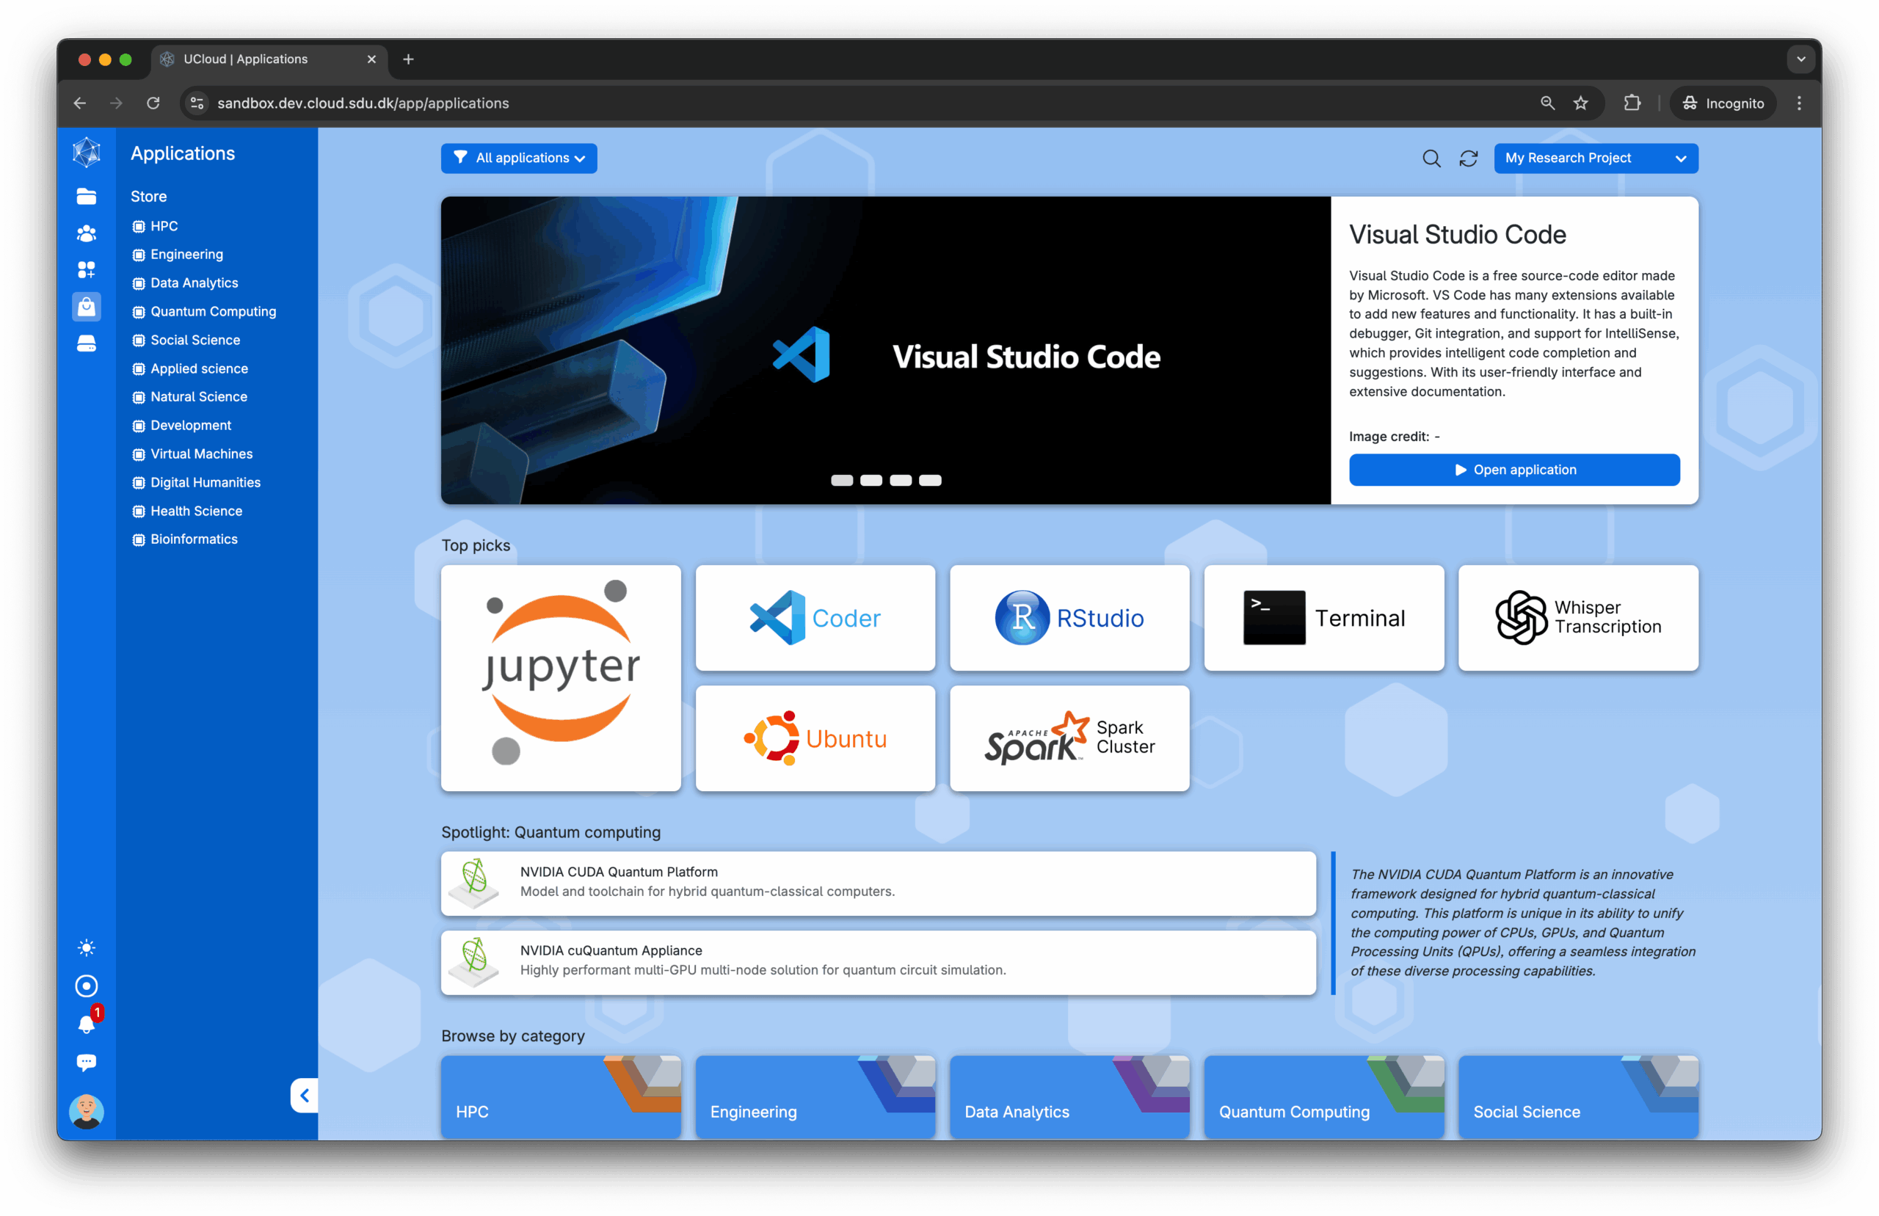
Task: Select fourth carousel indicator dot
Action: click(930, 480)
